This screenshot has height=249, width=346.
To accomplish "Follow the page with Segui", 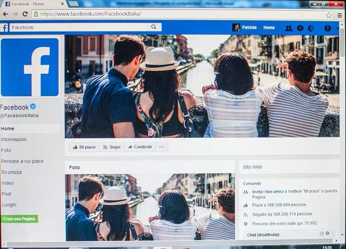I will pyautogui.click(x=112, y=147).
